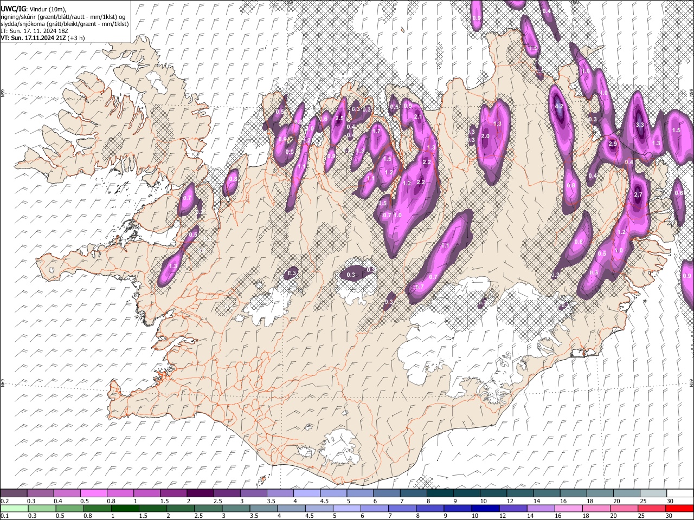Select bright pink 0.5 swatch in upper legend
Image resolution: width=694 pixels, height=520 pixels.
94,493
